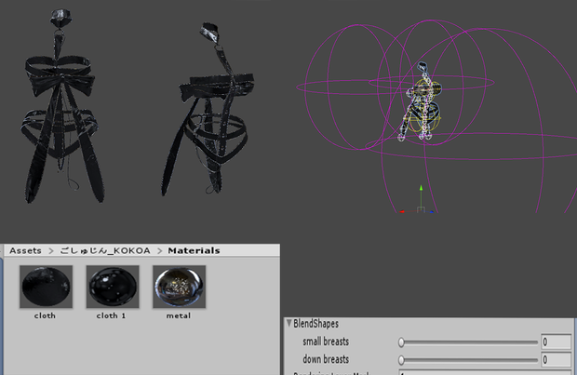The height and width of the screenshot is (375, 577).
Task: Go to the Assets breadcrumb folder
Action: pos(25,250)
